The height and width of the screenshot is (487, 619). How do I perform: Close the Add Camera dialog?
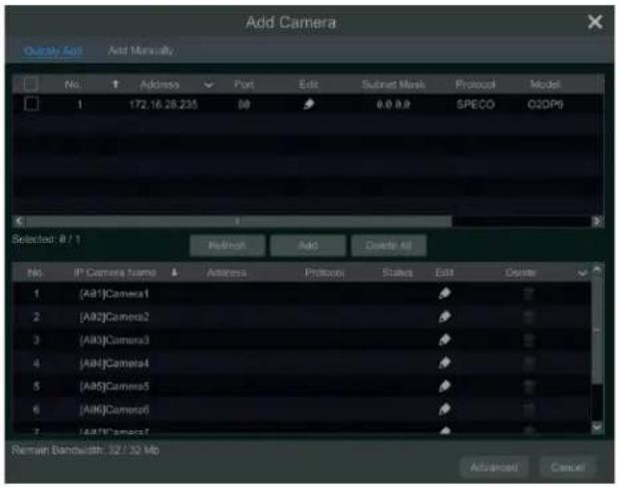[x=595, y=22]
